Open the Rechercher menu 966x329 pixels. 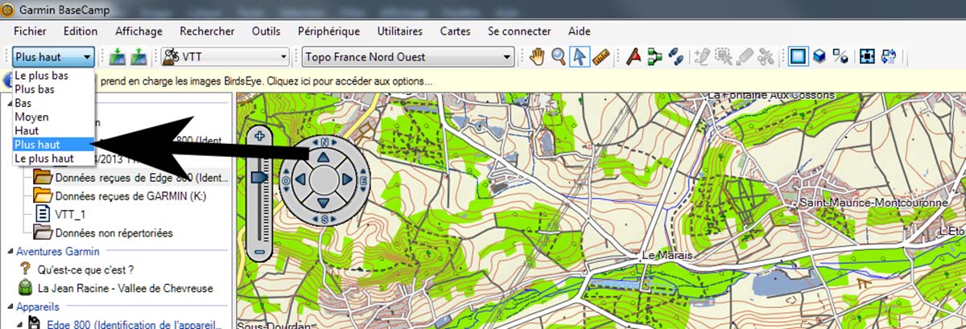207,31
